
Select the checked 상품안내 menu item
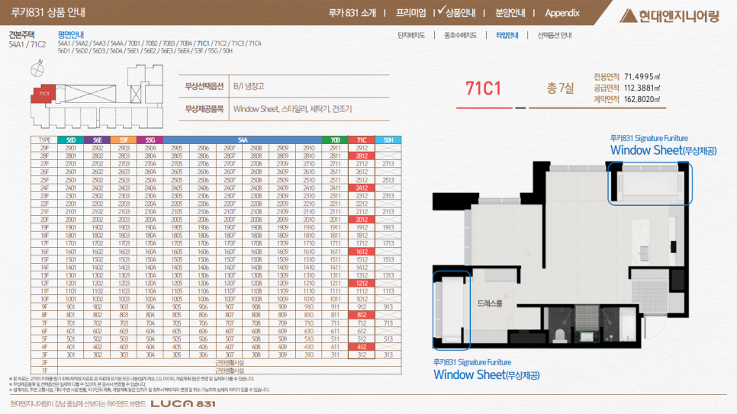point(460,13)
